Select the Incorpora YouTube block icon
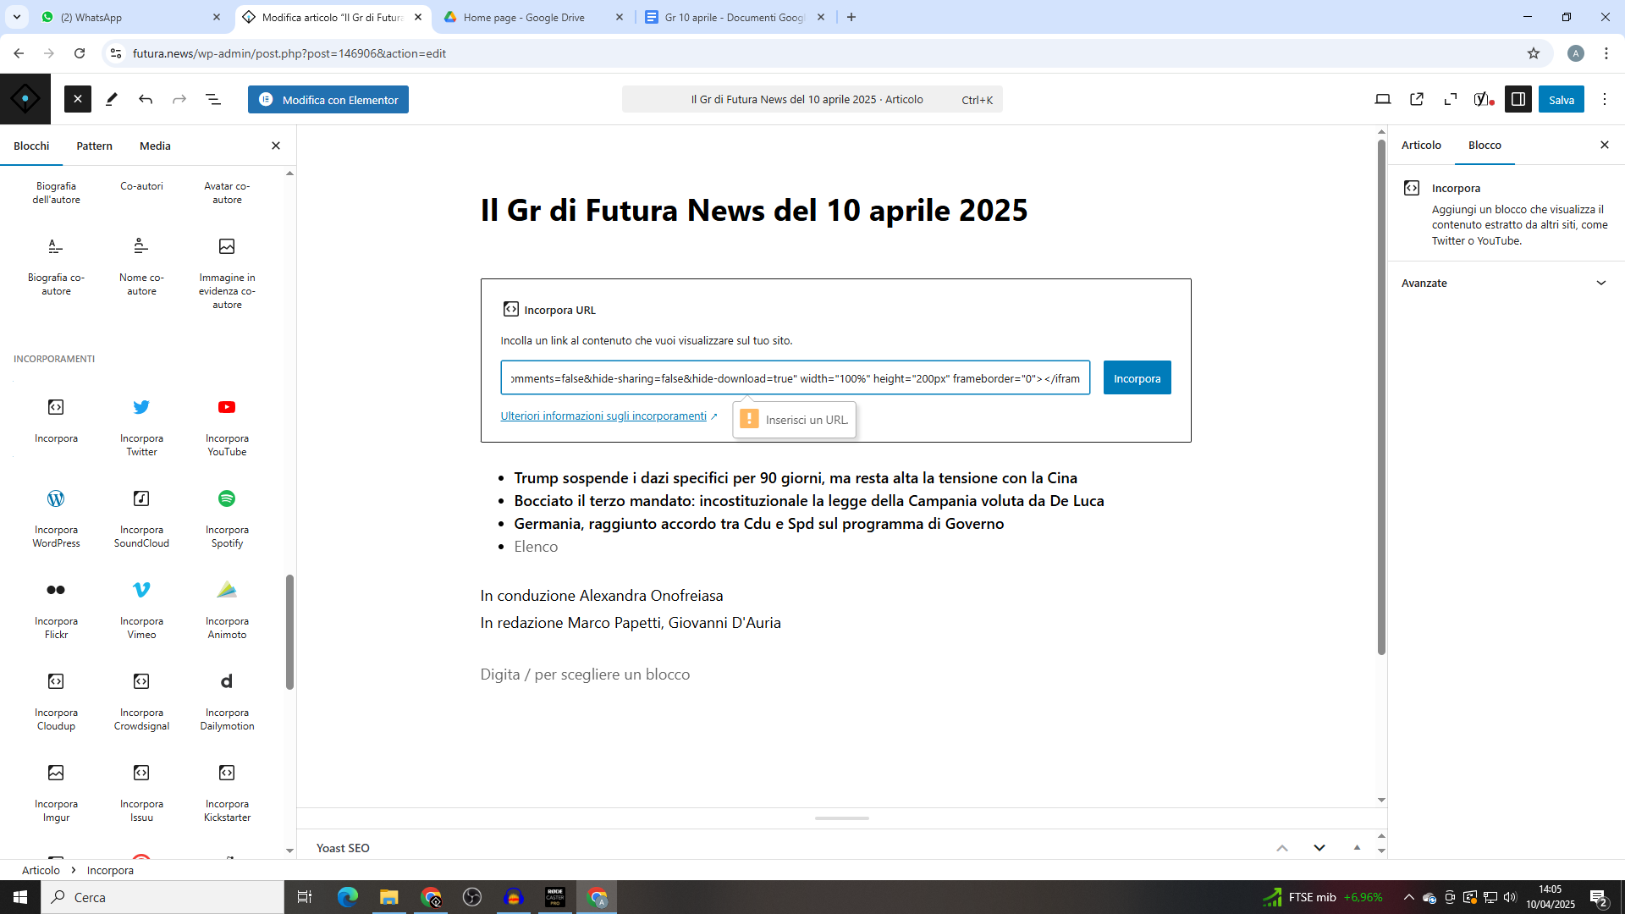1625x914 pixels. pyautogui.click(x=227, y=408)
